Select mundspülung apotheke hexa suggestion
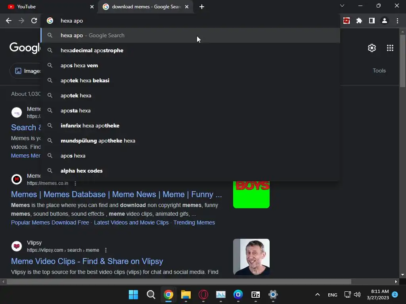 pos(191,141)
